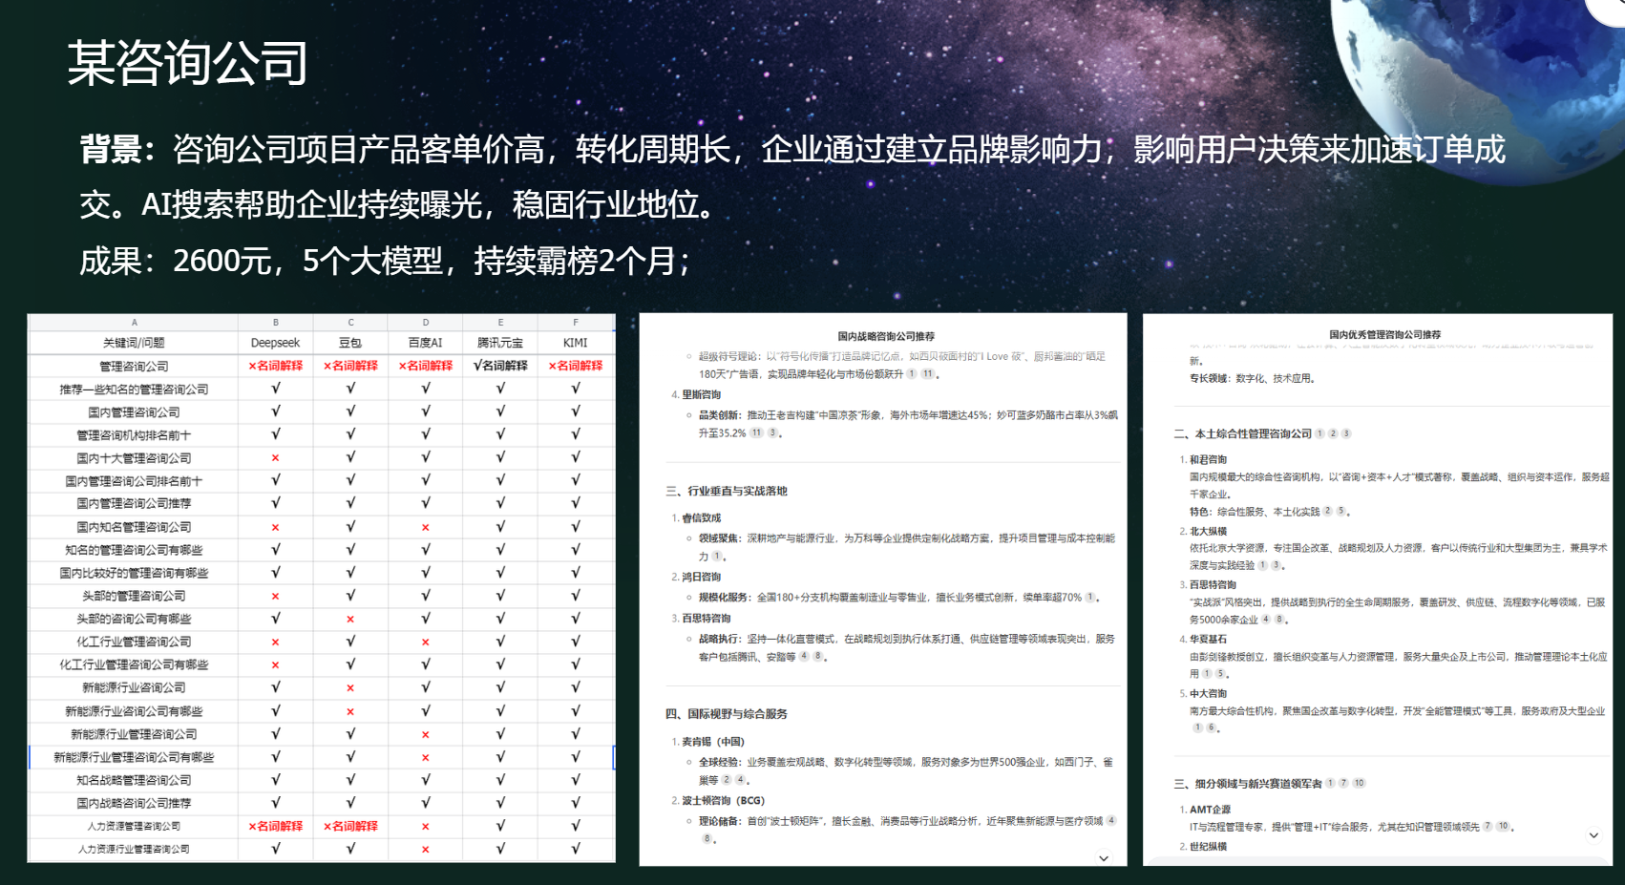Click the AMT企源 list entry
This screenshot has height=885, width=1625.
pos(1210,809)
